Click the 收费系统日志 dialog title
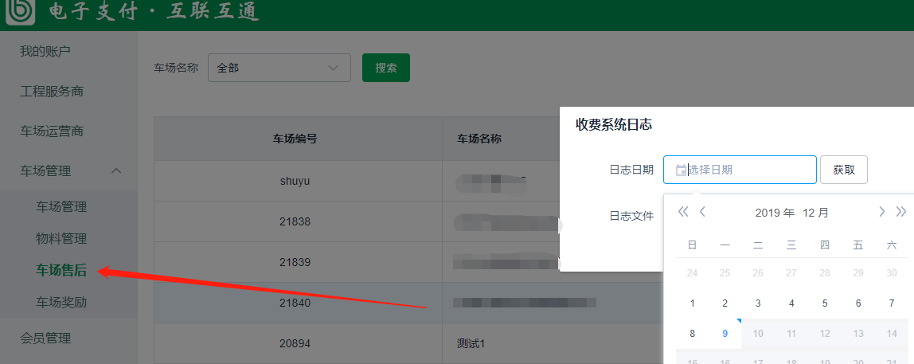 pyautogui.click(x=613, y=124)
